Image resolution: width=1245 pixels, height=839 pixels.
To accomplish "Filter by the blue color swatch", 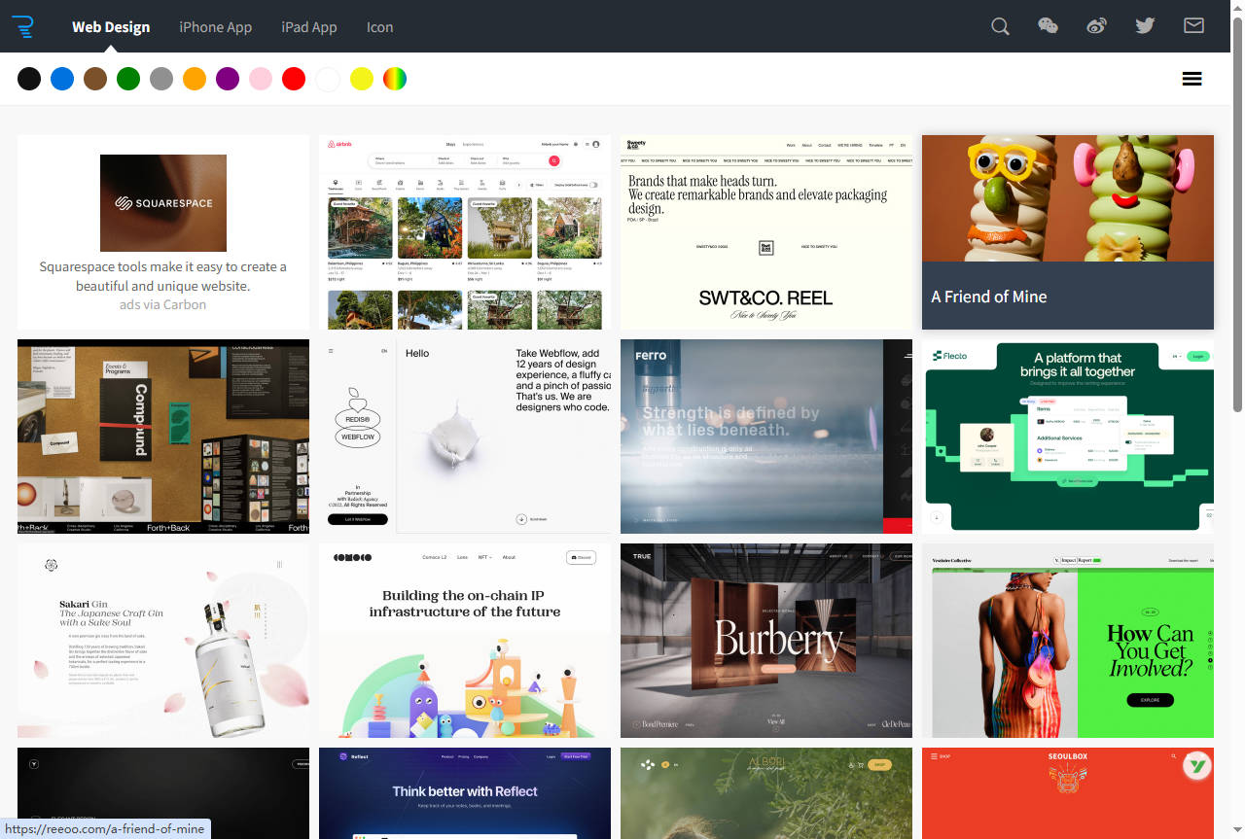I will pos(62,79).
